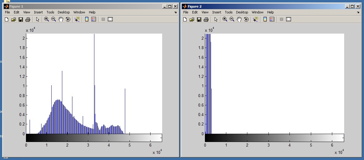The image size is (364, 160).
Task: Print Figure 2 with the printer icon
Action: click(206, 19)
